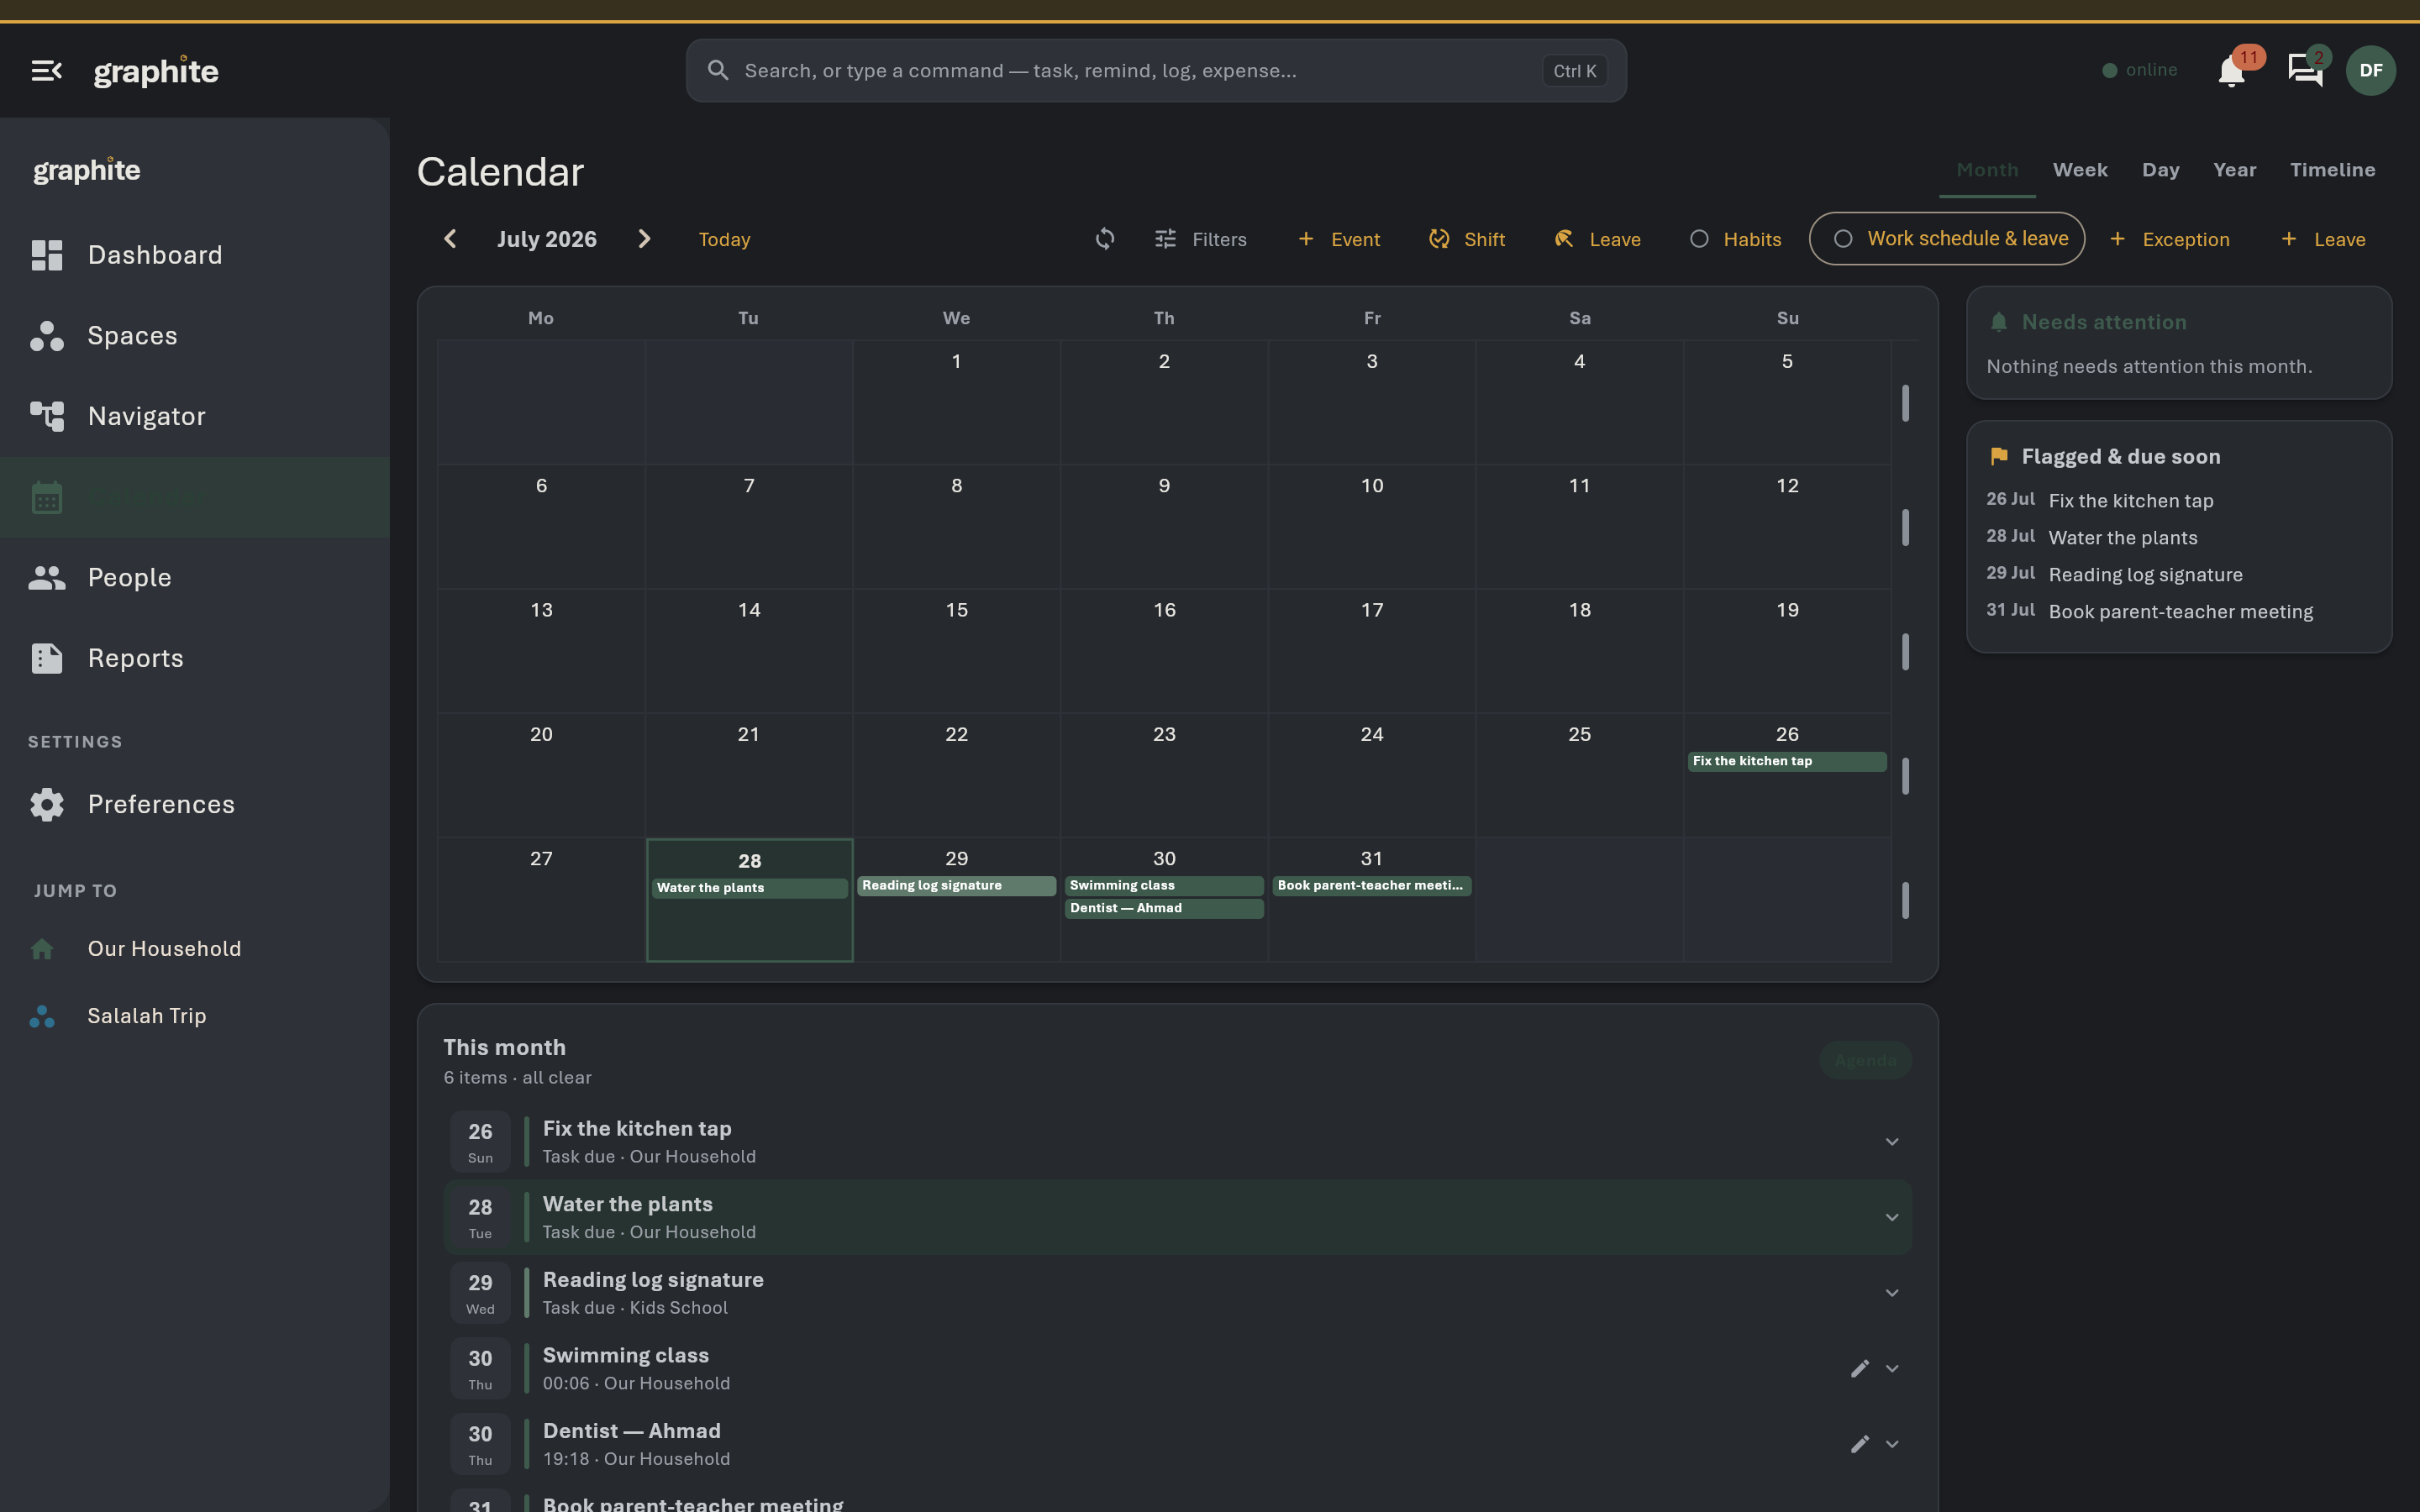
Task: Go to next month
Action: pos(644,239)
